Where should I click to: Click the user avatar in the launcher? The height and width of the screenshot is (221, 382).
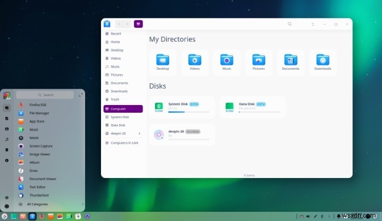[x=7, y=96]
